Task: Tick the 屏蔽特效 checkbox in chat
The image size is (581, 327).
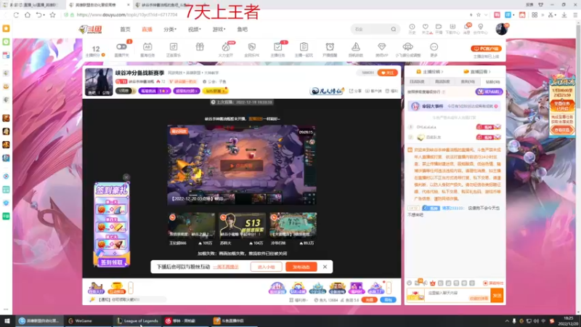Action: click(485, 283)
